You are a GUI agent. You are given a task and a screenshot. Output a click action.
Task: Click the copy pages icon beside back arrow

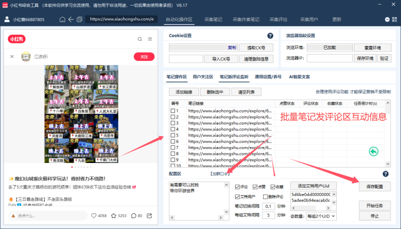tap(80, 19)
